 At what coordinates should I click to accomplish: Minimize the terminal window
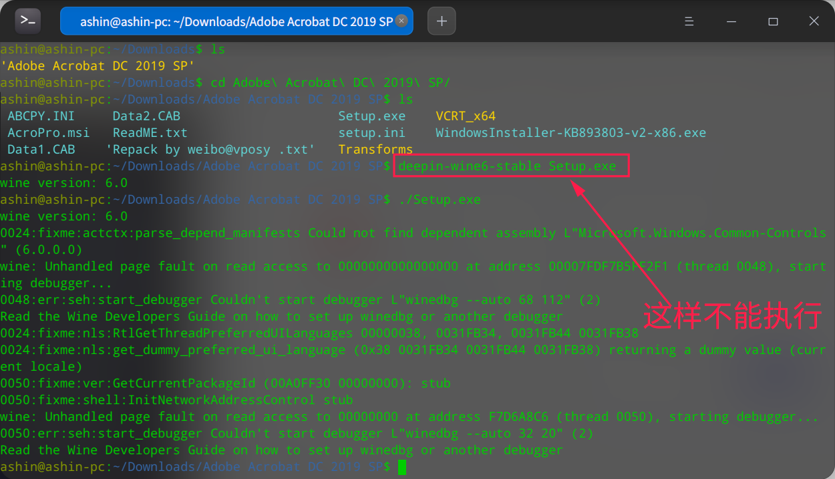731,21
